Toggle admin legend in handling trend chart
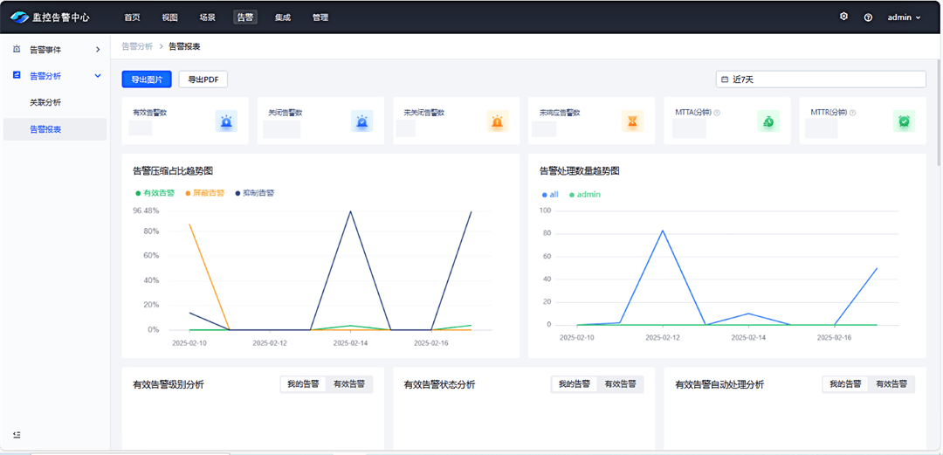Viewport: 943px width, 455px height. pyautogui.click(x=585, y=195)
